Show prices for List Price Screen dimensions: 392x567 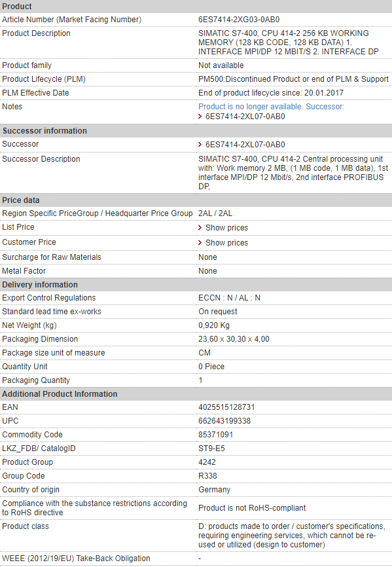pyautogui.click(x=227, y=228)
